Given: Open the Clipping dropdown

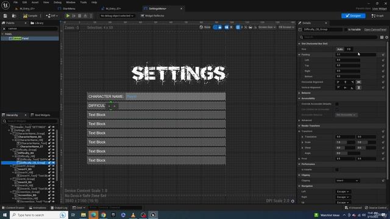Looking at the screenshot, I should tap(347, 181).
